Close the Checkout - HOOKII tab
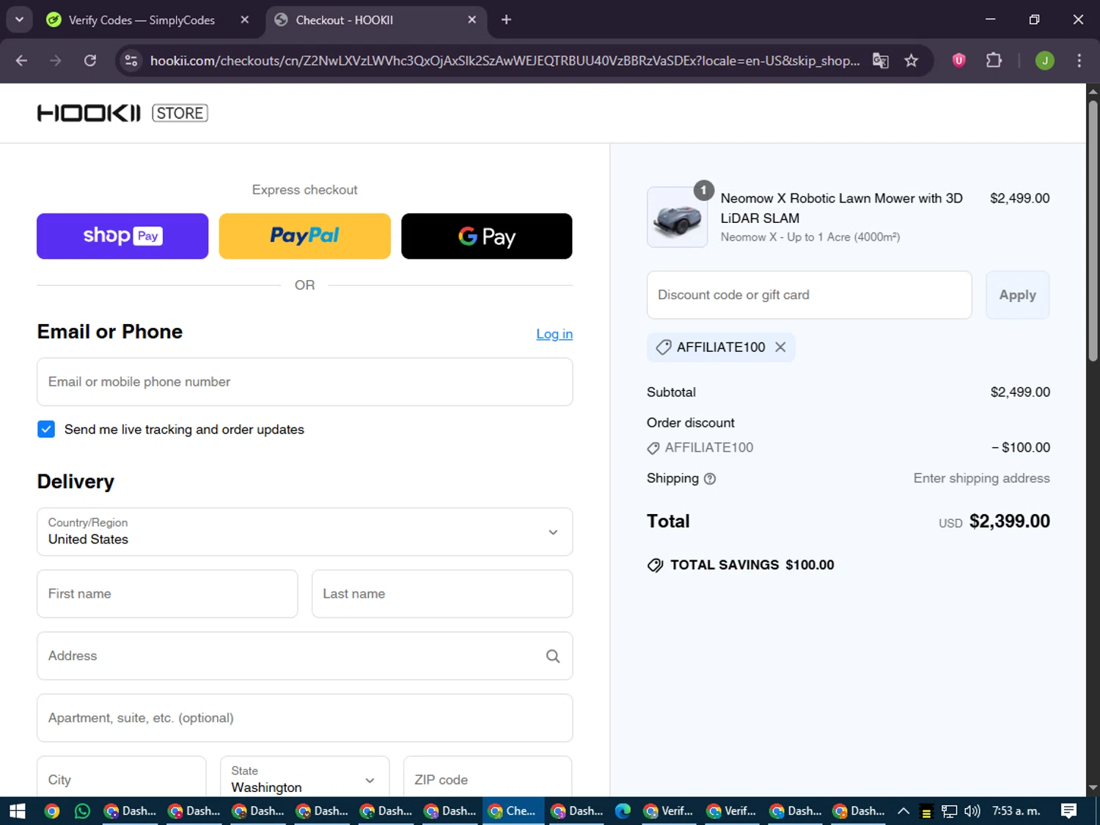Screen dimensions: 1100x825 click(472, 20)
